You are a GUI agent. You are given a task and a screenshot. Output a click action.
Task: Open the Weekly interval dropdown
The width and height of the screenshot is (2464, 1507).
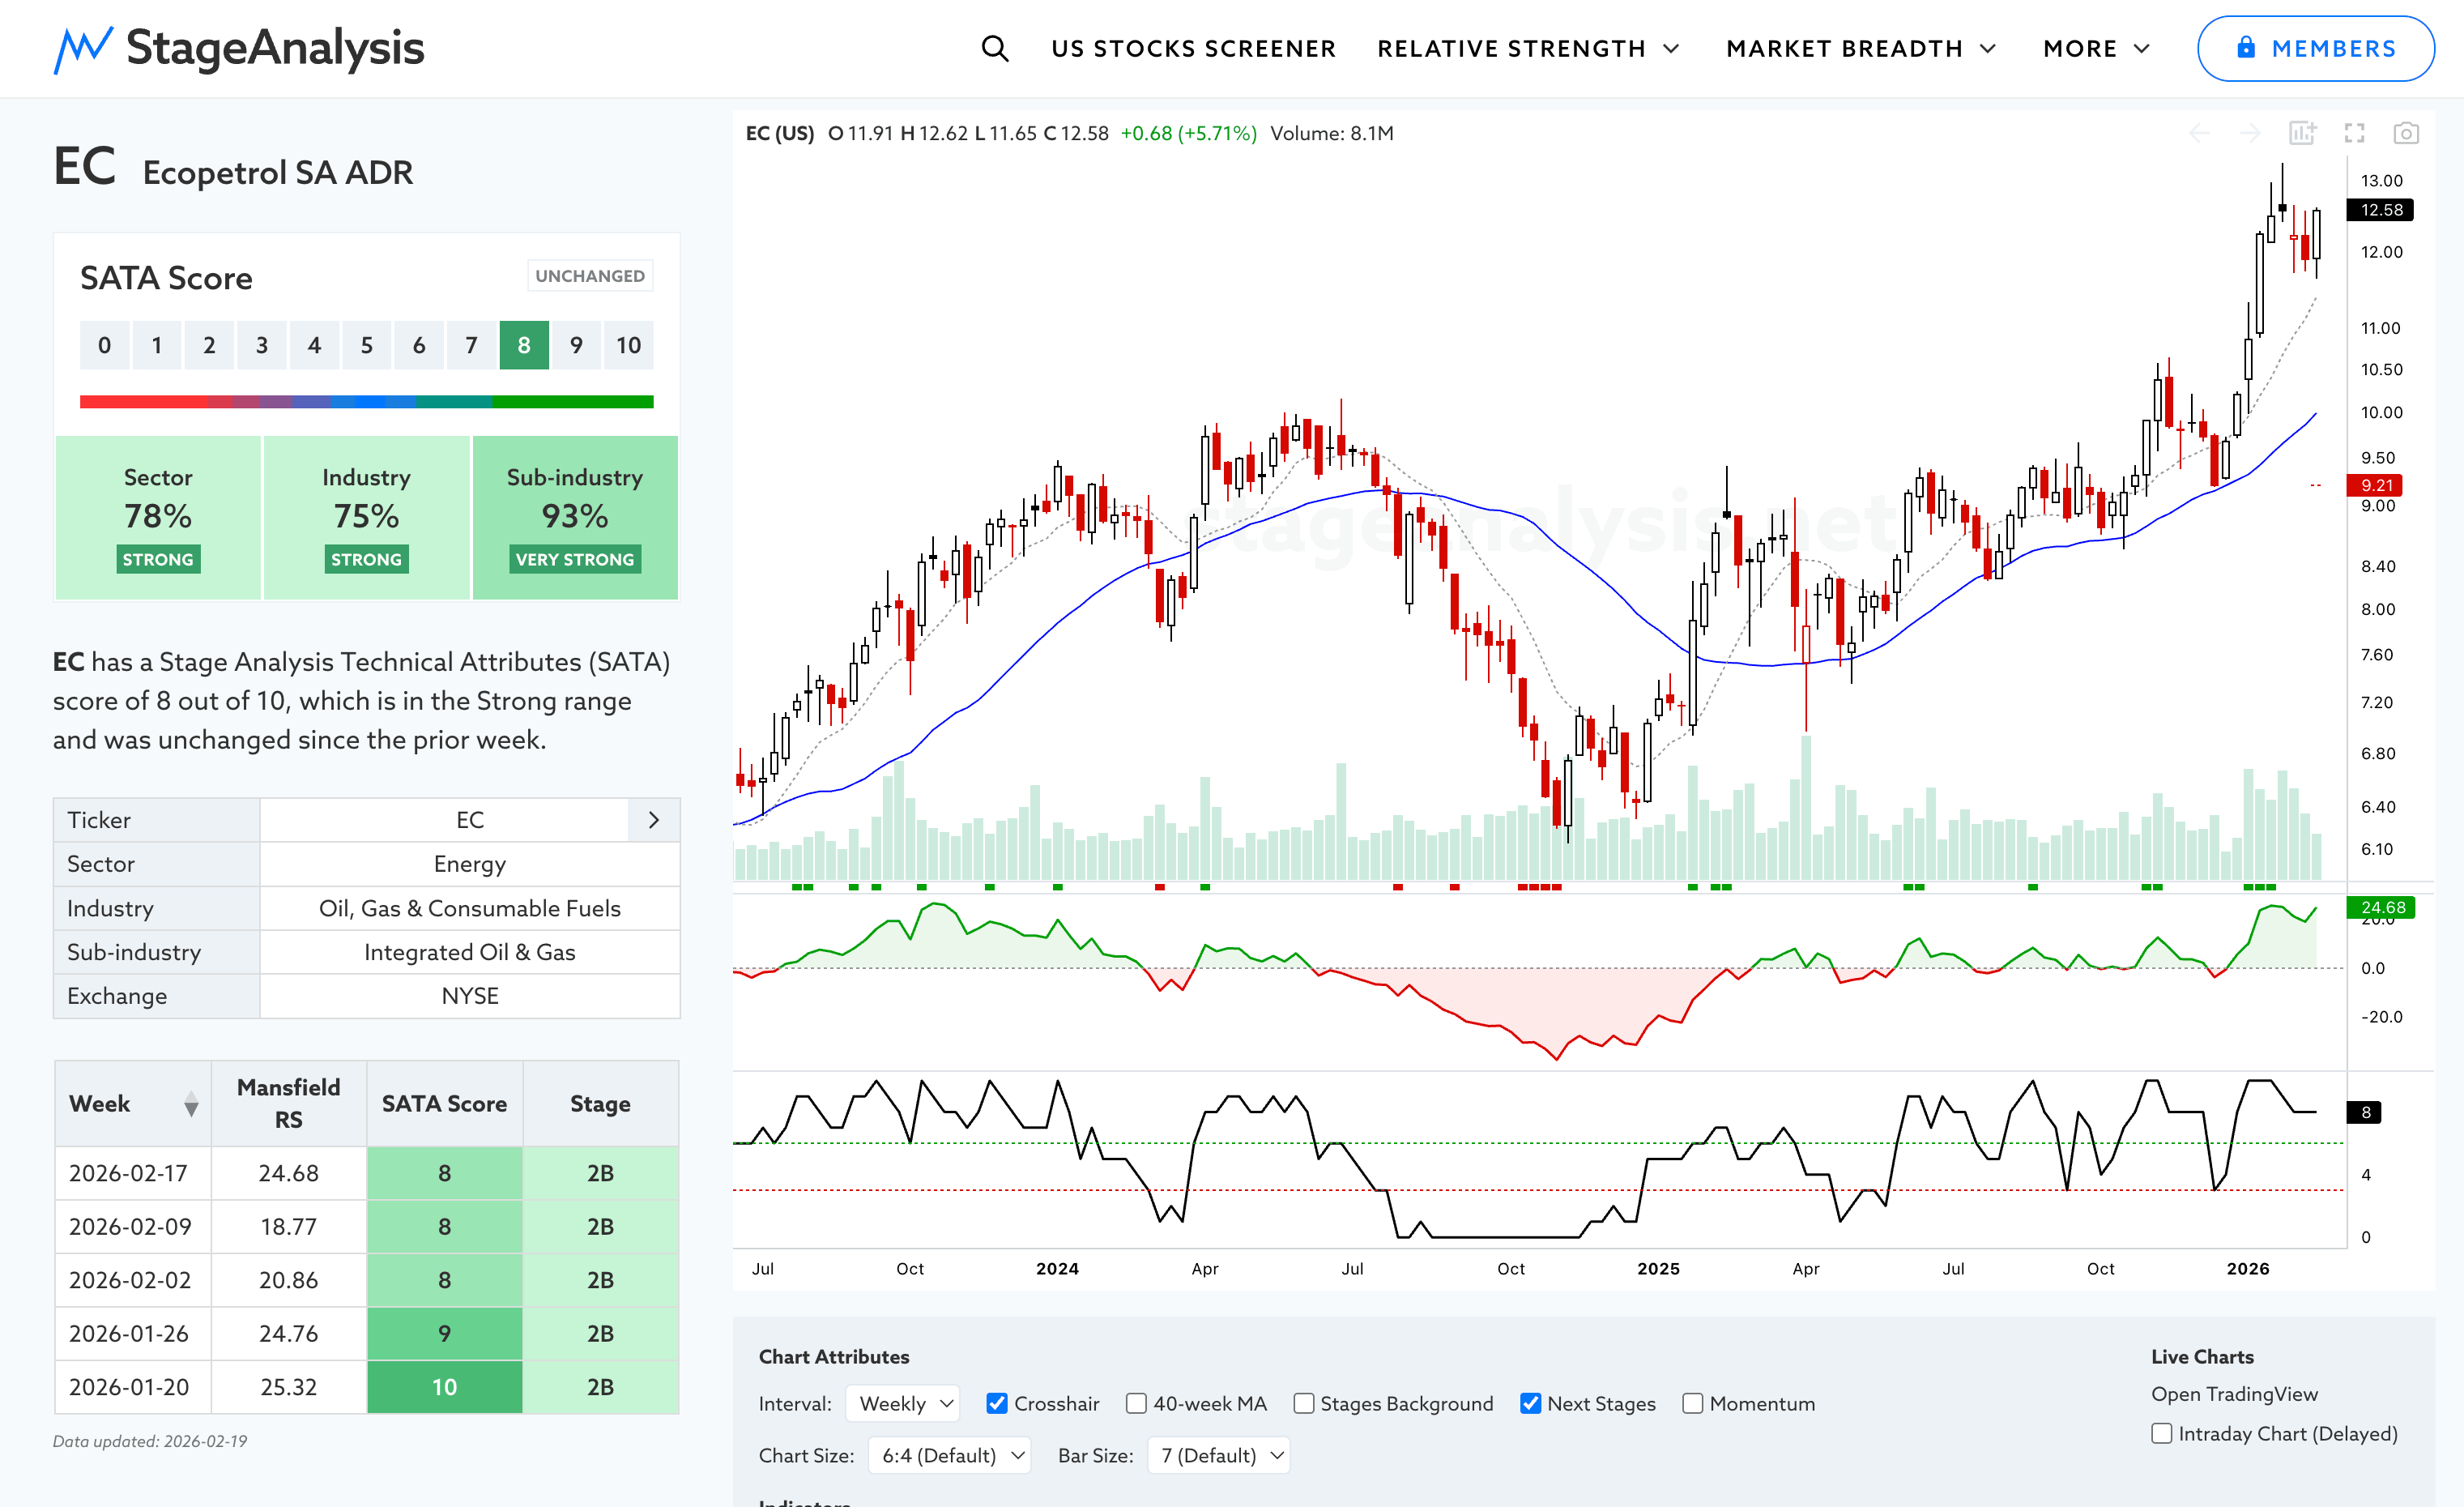tap(903, 1403)
